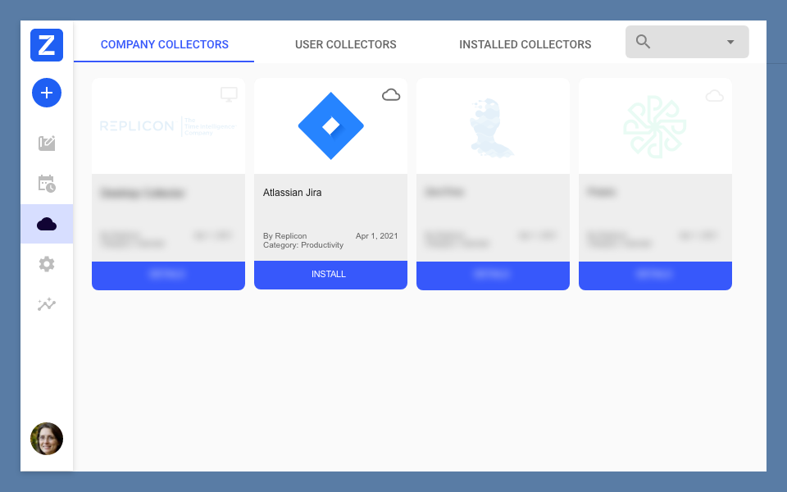The image size is (787, 492).
Task: Click the Replicon logo thumbnail
Action: pyautogui.click(x=168, y=126)
